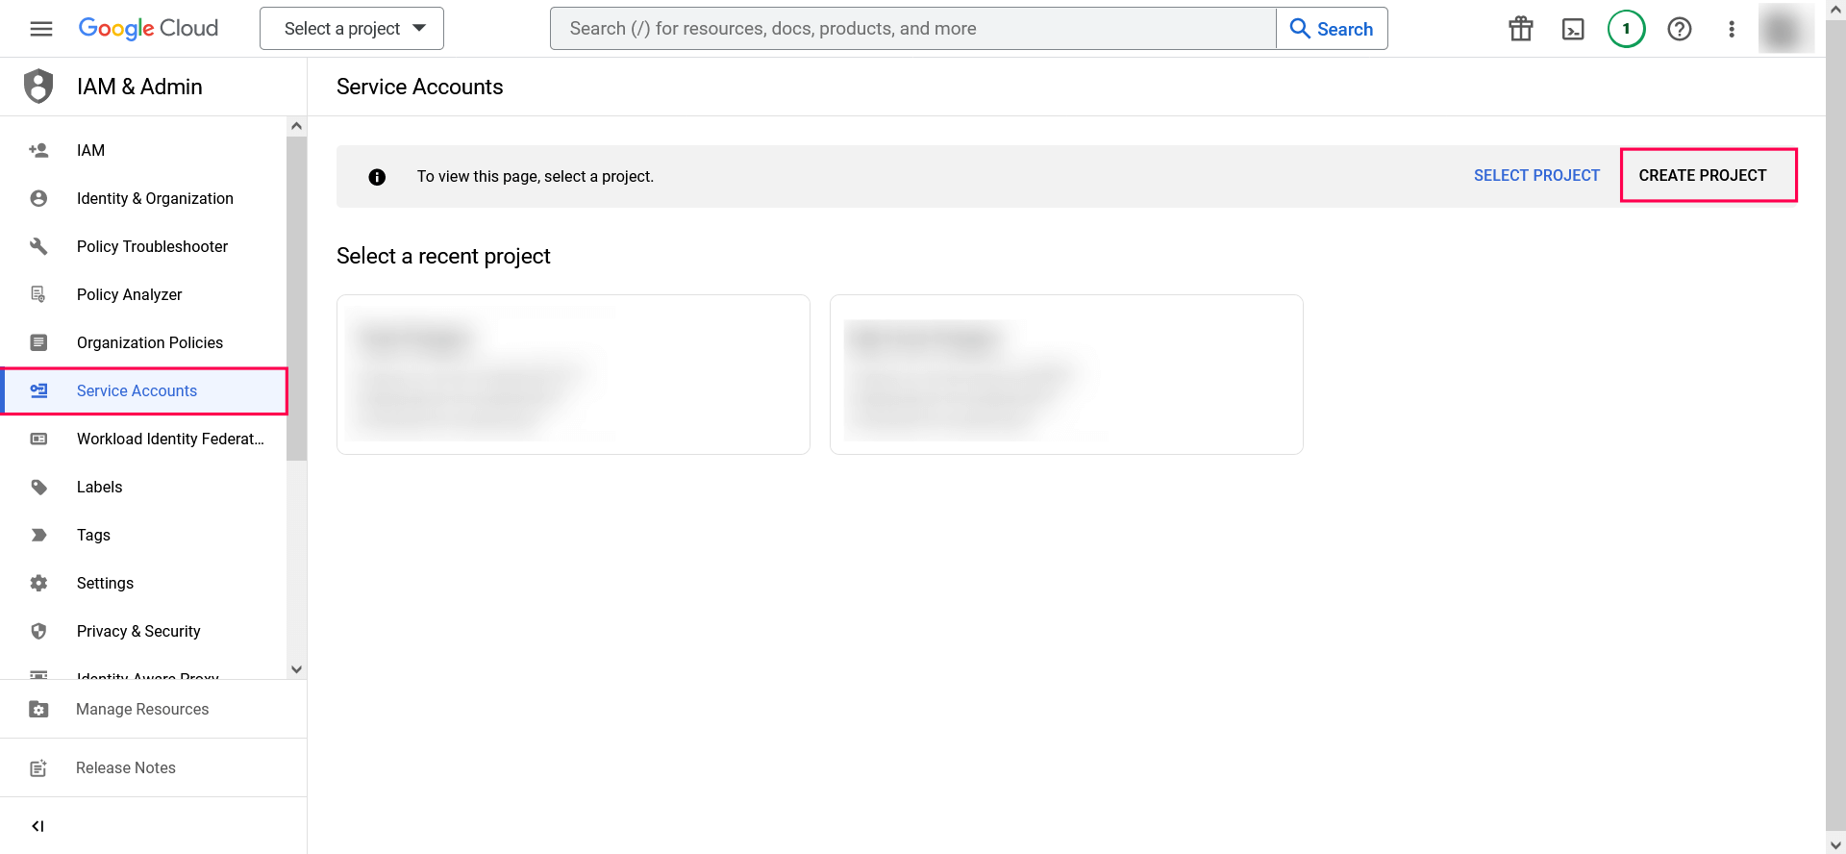Click the Settings gear icon
Image resolution: width=1846 pixels, height=854 pixels.
pyautogui.click(x=38, y=583)
